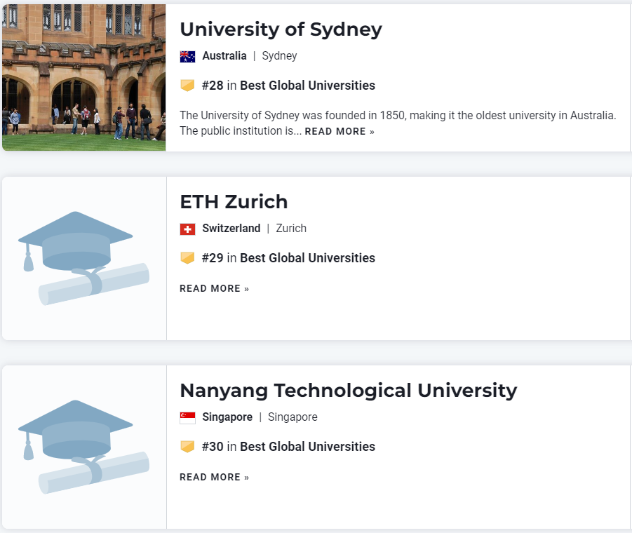Click Best Global Universities link beside #28
632x533 pixels.
point(307,86)
